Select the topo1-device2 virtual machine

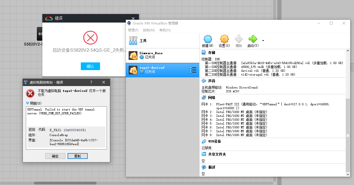pos(162,70)
